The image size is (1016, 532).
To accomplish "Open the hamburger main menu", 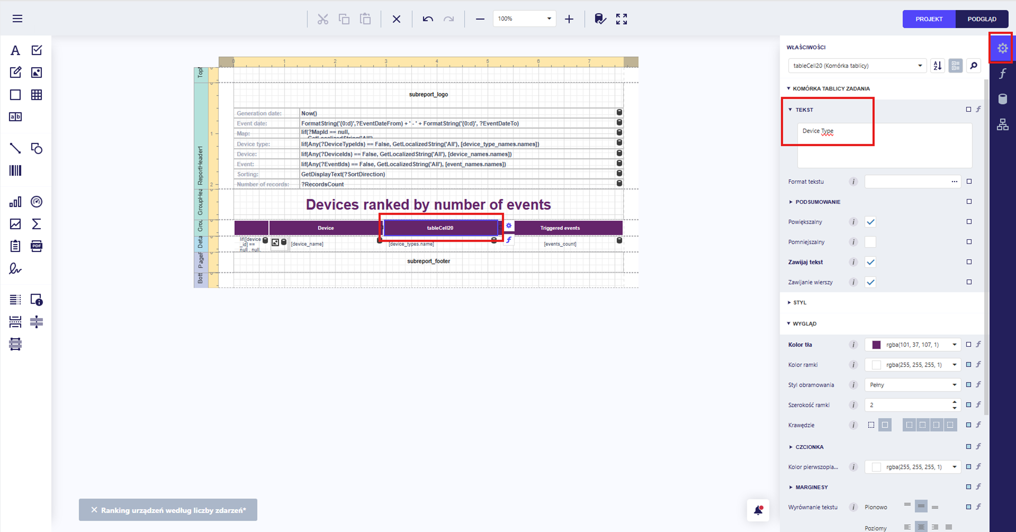I will click(17, 19).
